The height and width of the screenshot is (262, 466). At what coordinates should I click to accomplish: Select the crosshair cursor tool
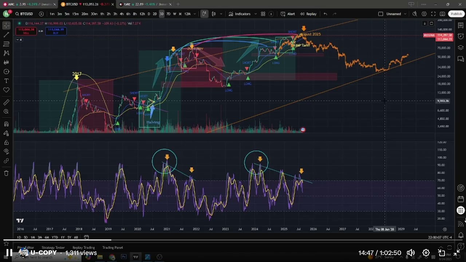(6, 25)
